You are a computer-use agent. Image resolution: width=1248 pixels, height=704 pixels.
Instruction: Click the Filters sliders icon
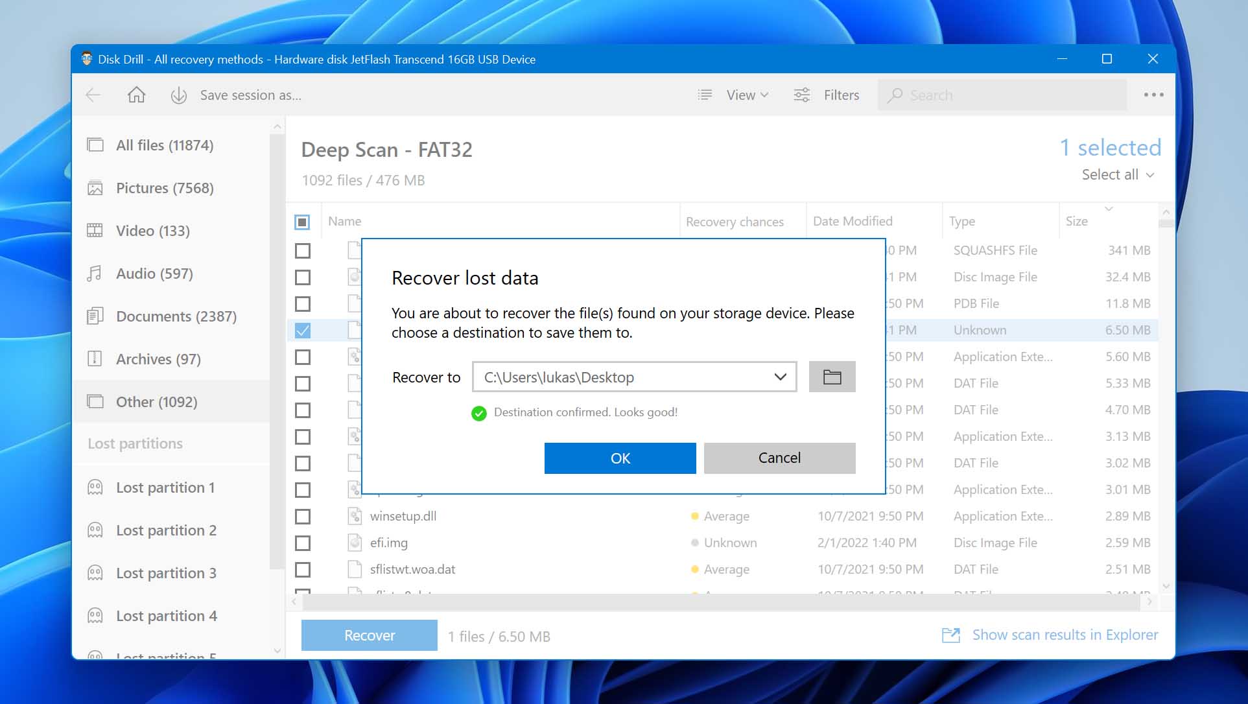click(x=802, y=95)
